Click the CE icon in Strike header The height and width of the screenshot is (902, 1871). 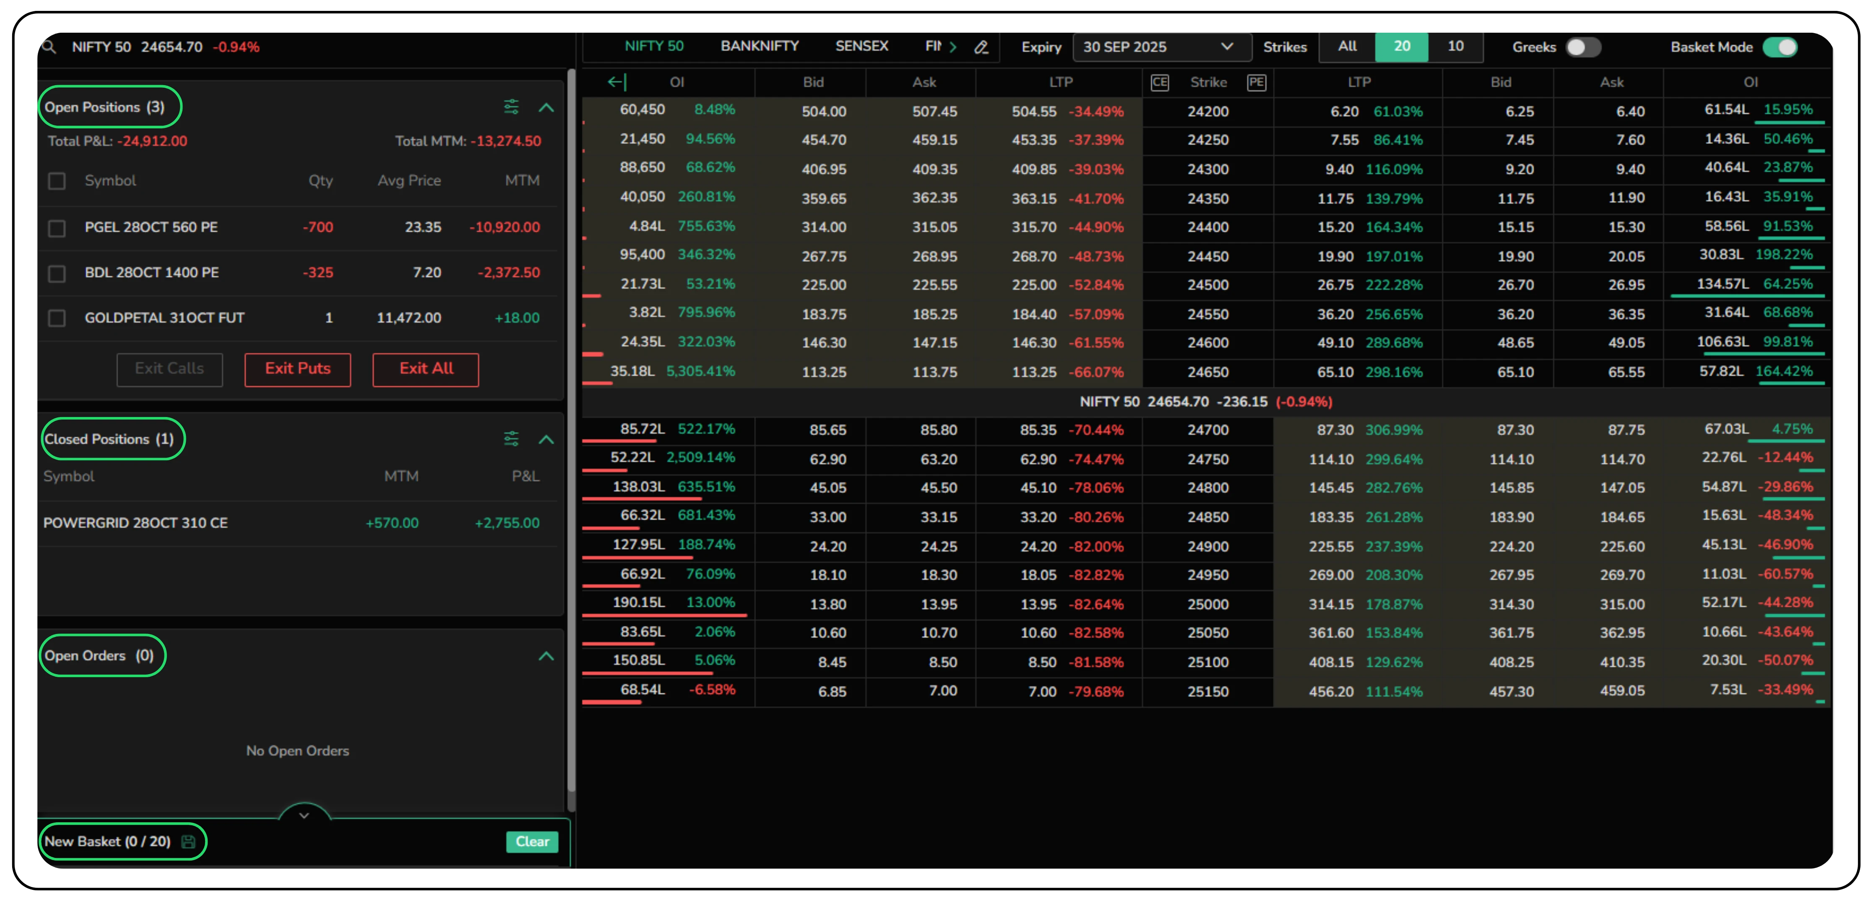(x=1159, y=82)
